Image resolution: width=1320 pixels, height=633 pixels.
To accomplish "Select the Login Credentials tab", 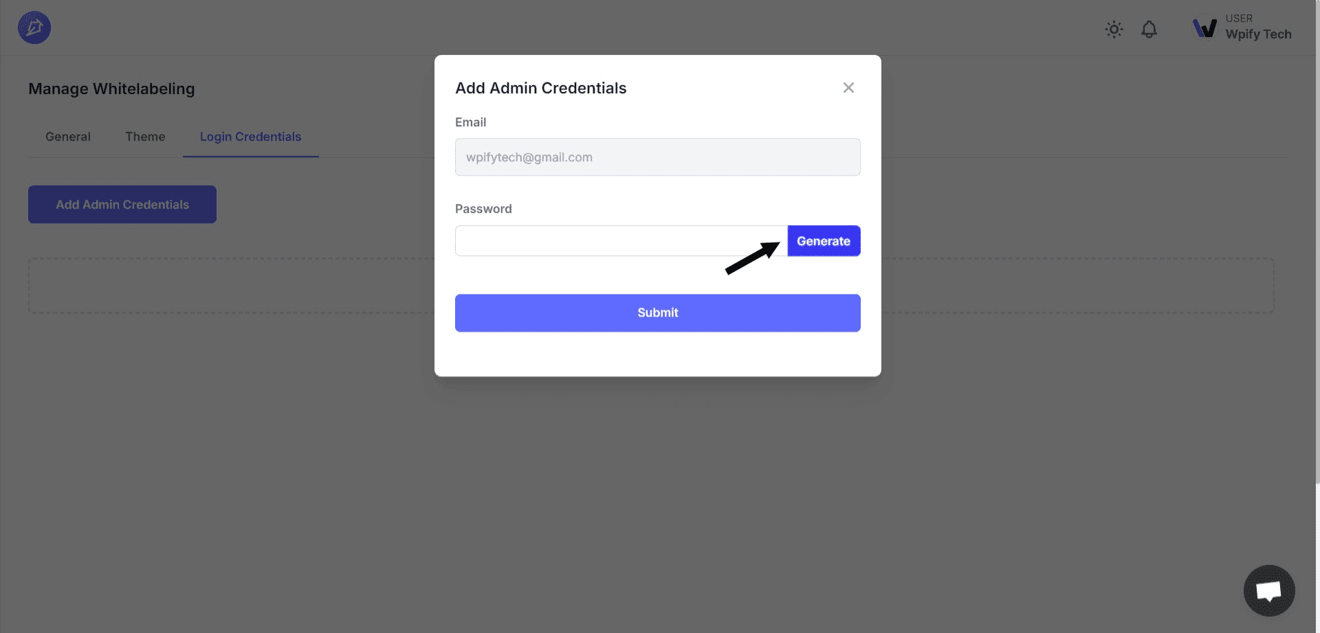I will click(250, 137).
